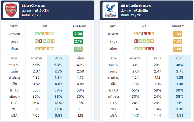194x122 pixels.
Task: Open the อาร์เซนอล team name link
Action: point(36,6)
